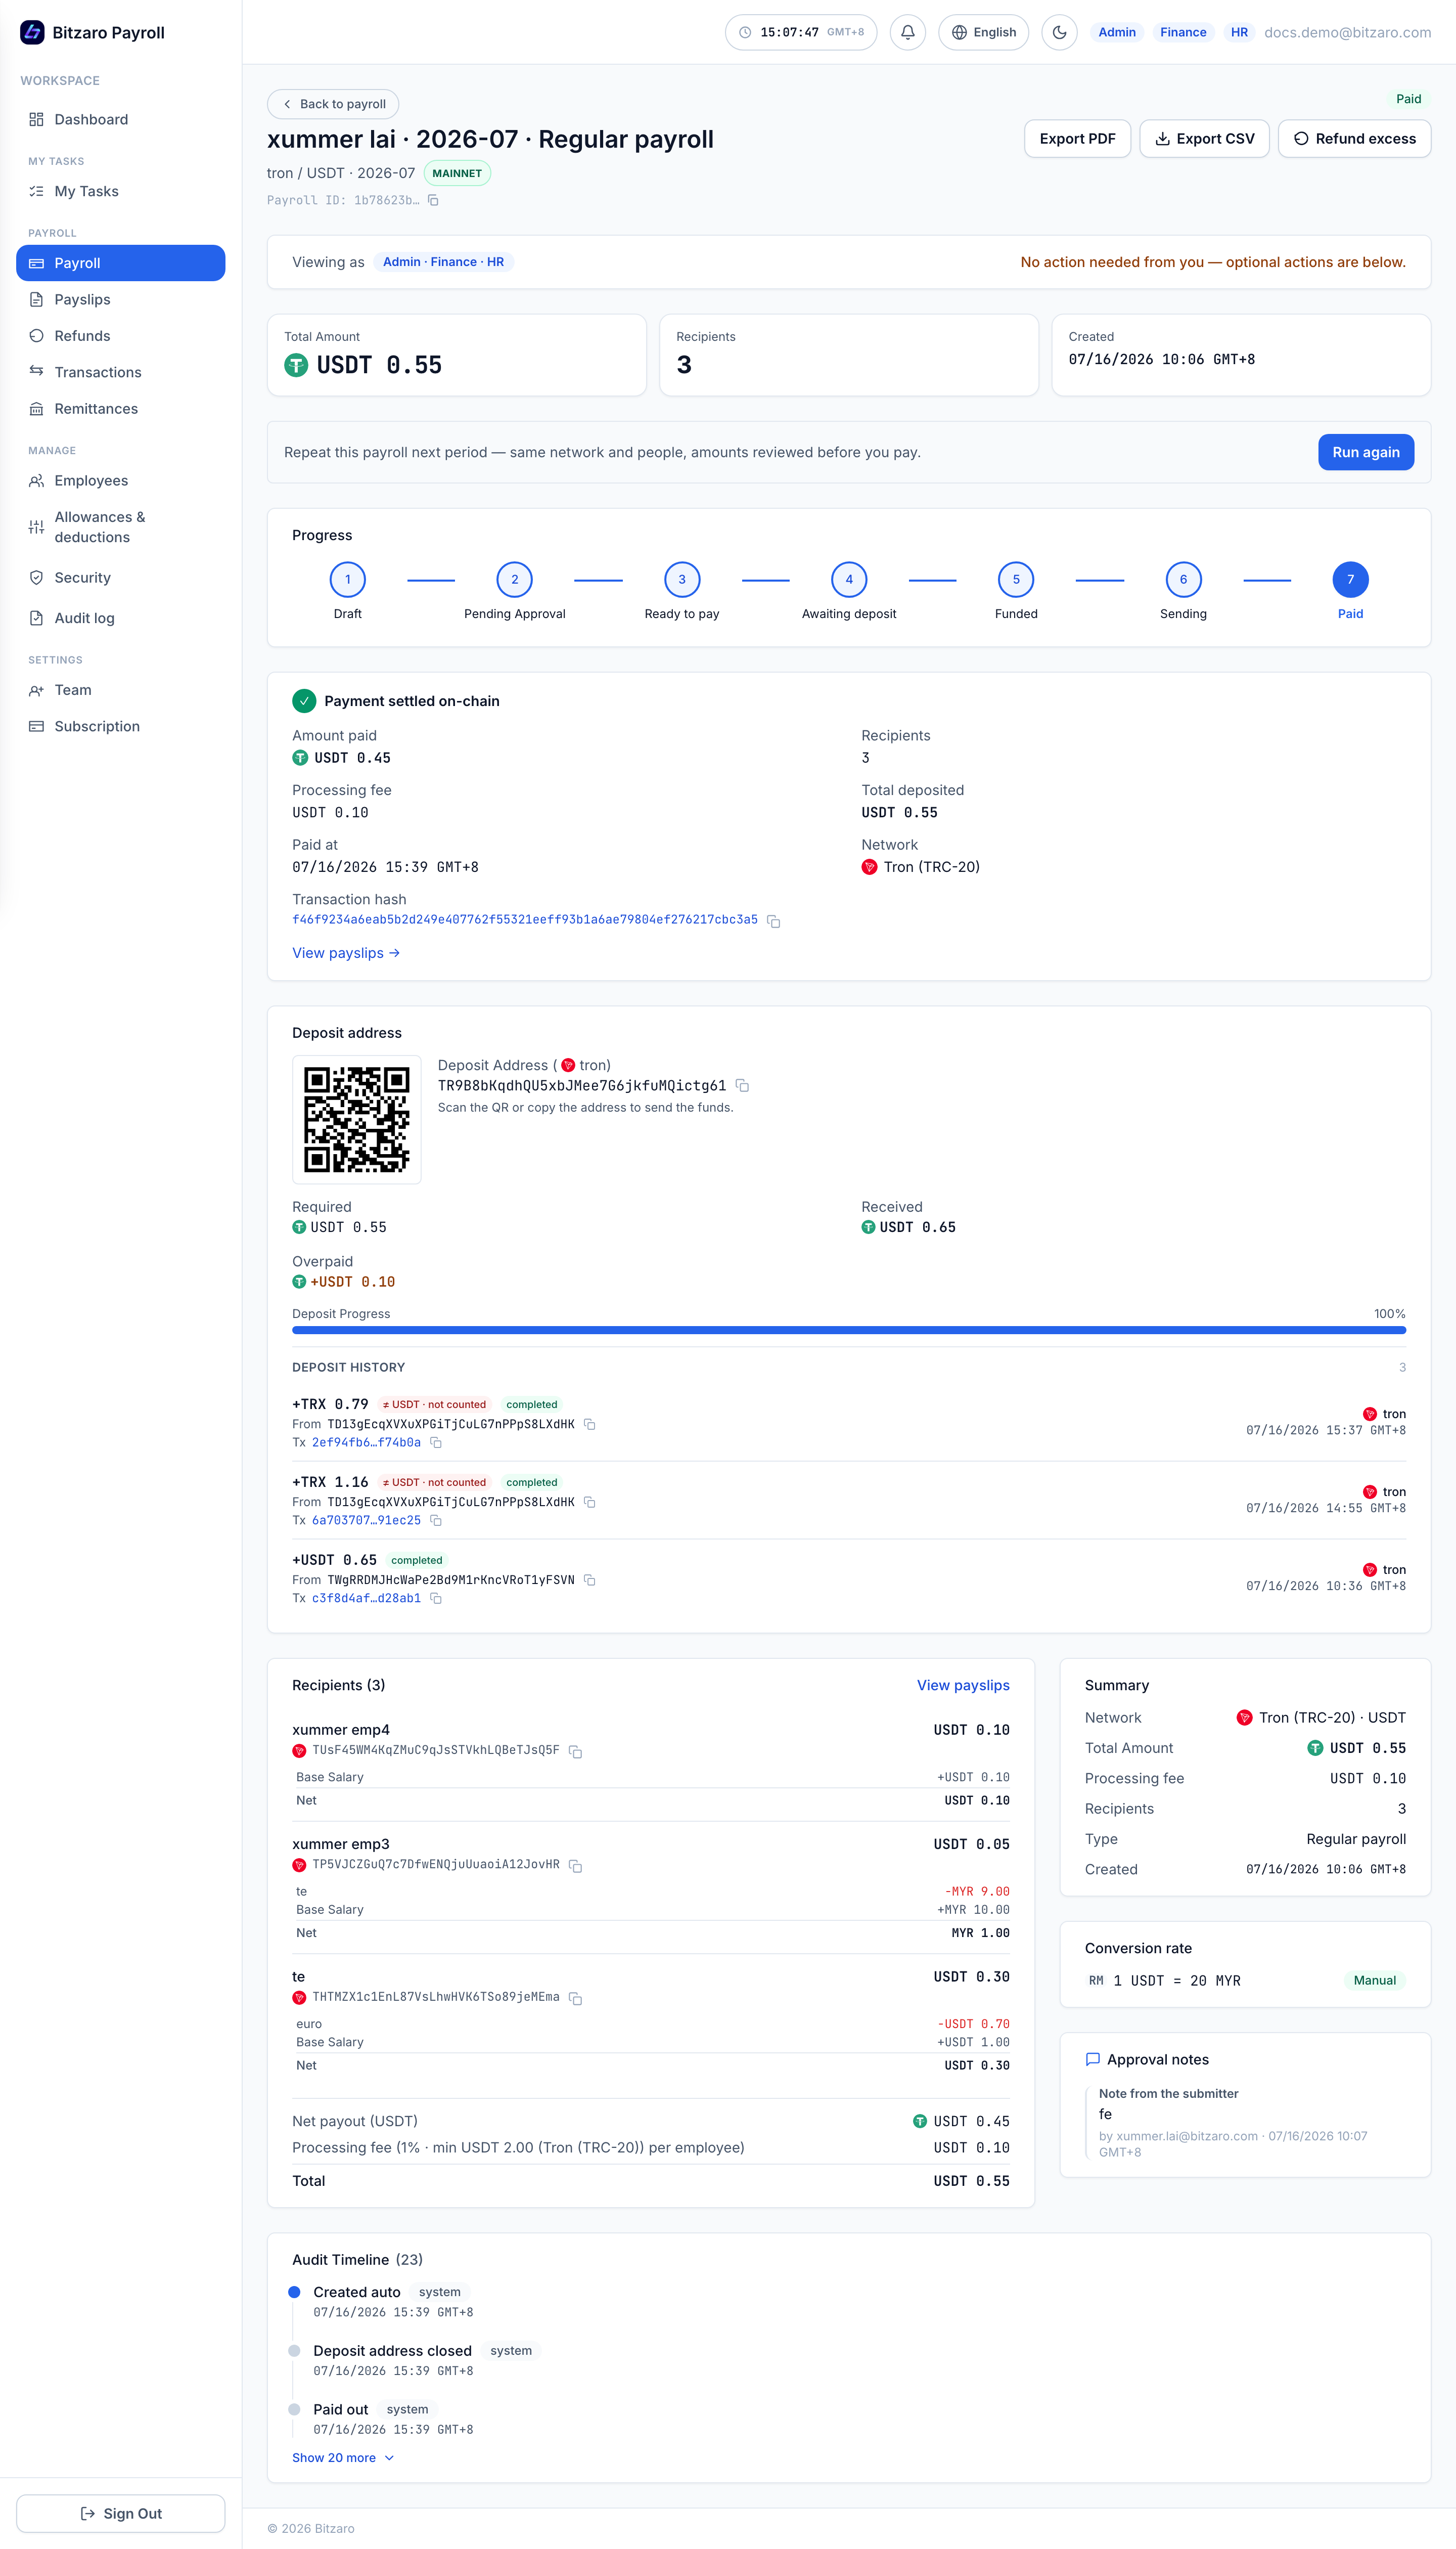Click Awaiting deposit step circle
The image size is (1456, 2549).
click(849, 579)
